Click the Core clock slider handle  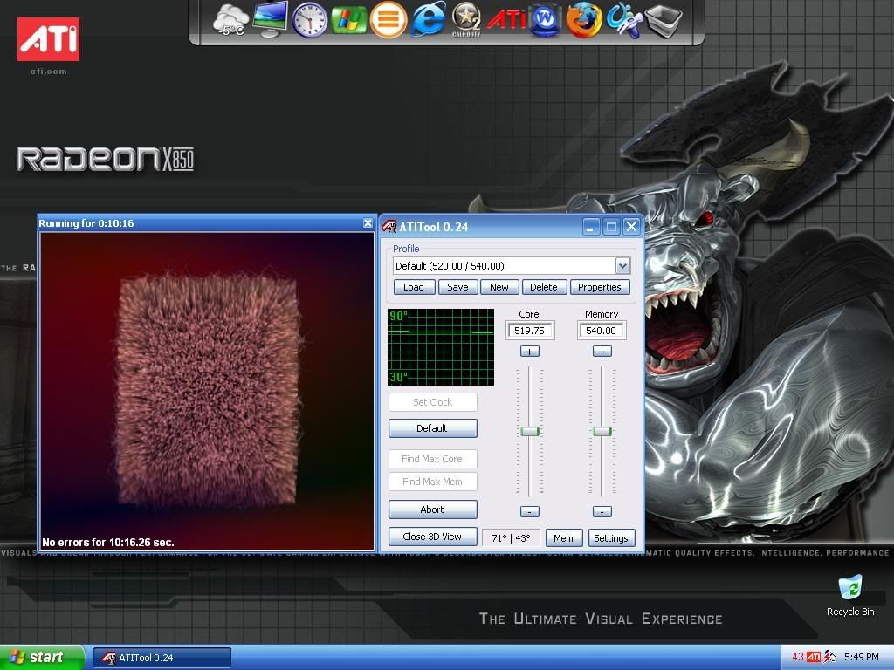pyautogui.click(x=529, y=431)
